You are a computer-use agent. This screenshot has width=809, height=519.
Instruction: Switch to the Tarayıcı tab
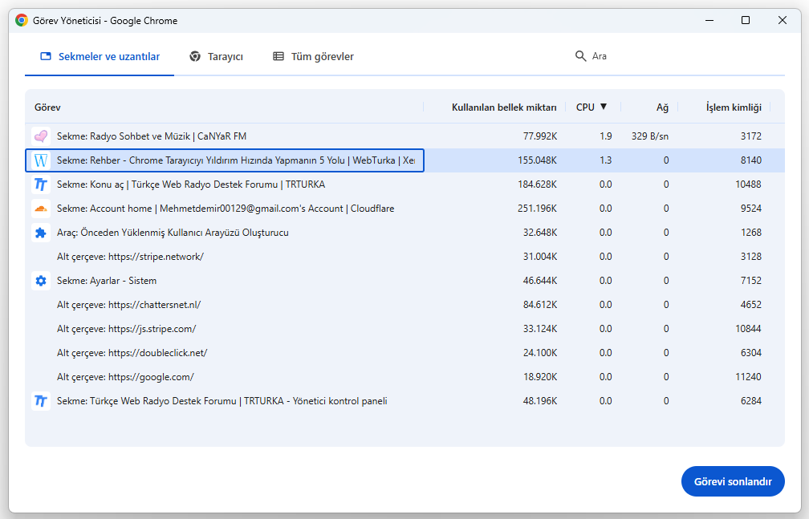pyautogui.click(x=217, y=56)
